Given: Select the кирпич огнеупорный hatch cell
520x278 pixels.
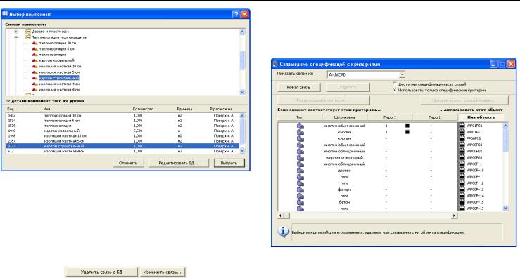Looking at the screenshot, I should point(345,157).
